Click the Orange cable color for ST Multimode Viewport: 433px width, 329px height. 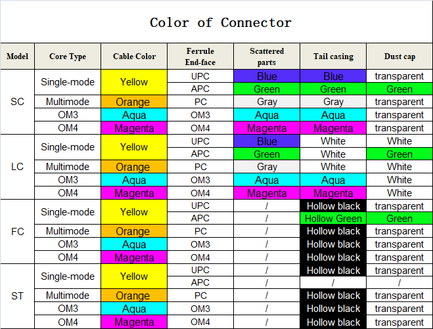tap(134, 296)
